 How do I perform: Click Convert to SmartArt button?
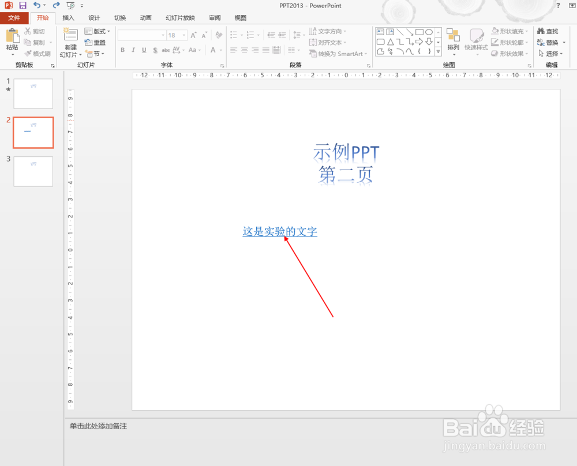click(x=338, y=54)
